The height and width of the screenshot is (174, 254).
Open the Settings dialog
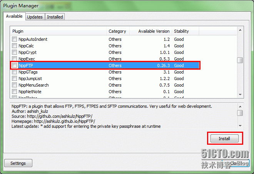pos(18,163)
